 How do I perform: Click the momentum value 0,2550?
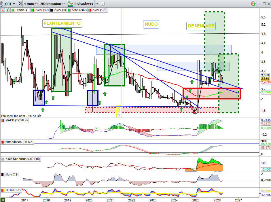266,180
